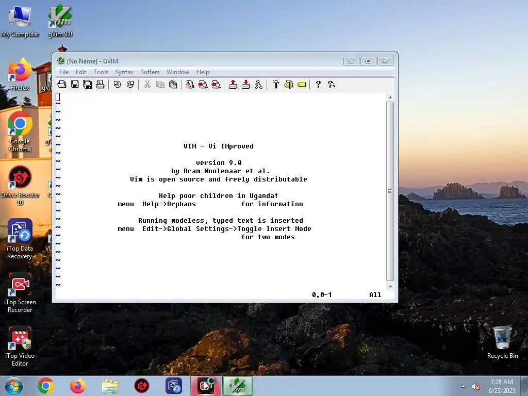Click the Driver Booster taskbar icon
The height and width of the screenshot is (396, 528).
point(142,386)
